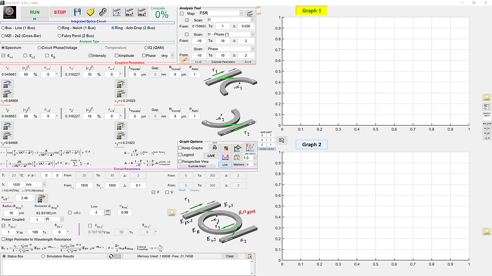Click the peaks markers finder icon
Image resolution: width=492 pixels, height=276 pixels.
point(237,156)
